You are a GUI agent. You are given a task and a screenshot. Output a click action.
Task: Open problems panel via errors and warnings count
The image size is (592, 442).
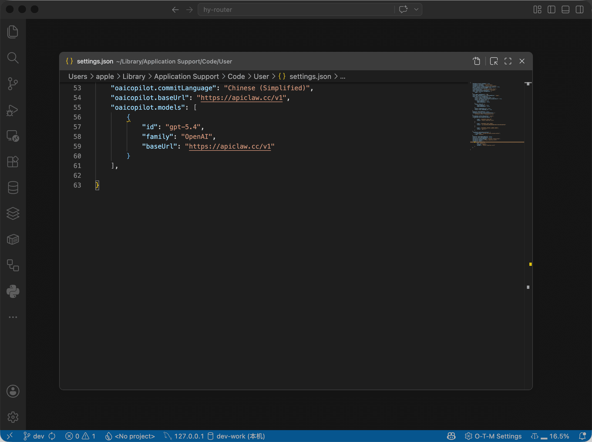tap(80, 436)
